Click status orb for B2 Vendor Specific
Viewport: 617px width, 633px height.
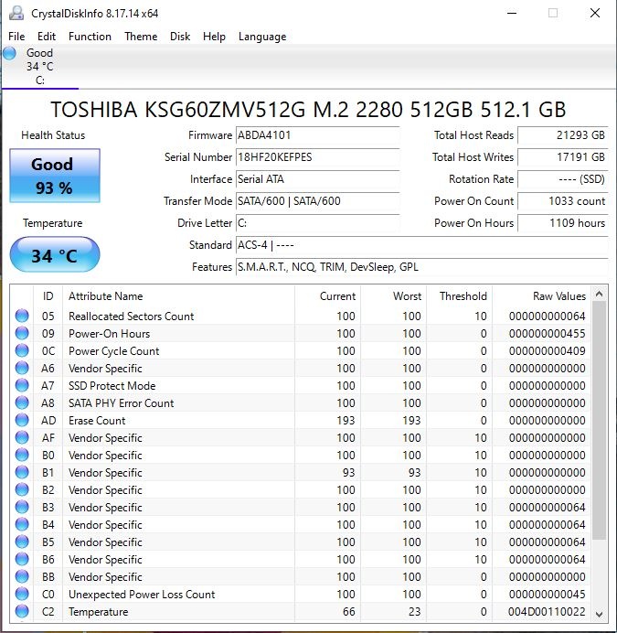point(22,489)
